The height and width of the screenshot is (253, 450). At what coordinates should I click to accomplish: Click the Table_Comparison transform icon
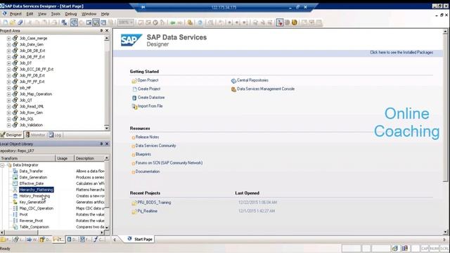coord(15,227)
